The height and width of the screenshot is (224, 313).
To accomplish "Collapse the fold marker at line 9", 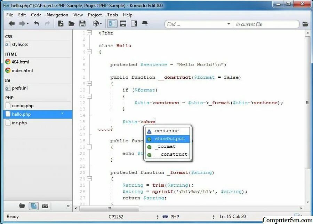I will point(89,84).
